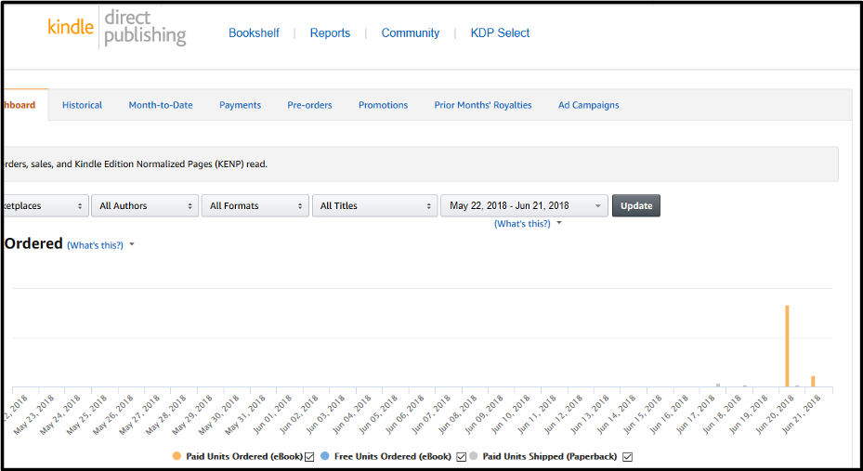Click the Kindle Edition Normalized Pages description text
This screenshot has height=471, width=863.
coord(136,164)
